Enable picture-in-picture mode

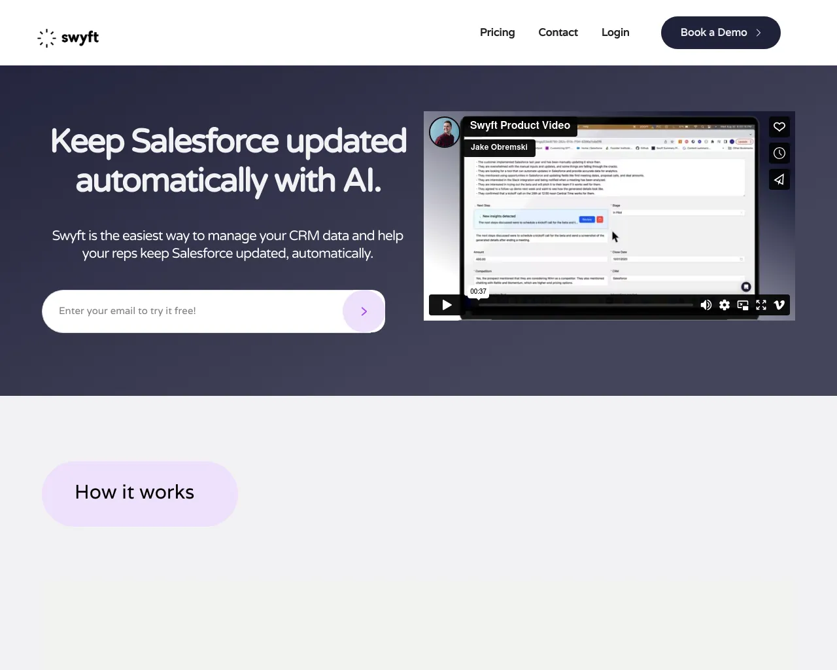(x=742, y=305)
